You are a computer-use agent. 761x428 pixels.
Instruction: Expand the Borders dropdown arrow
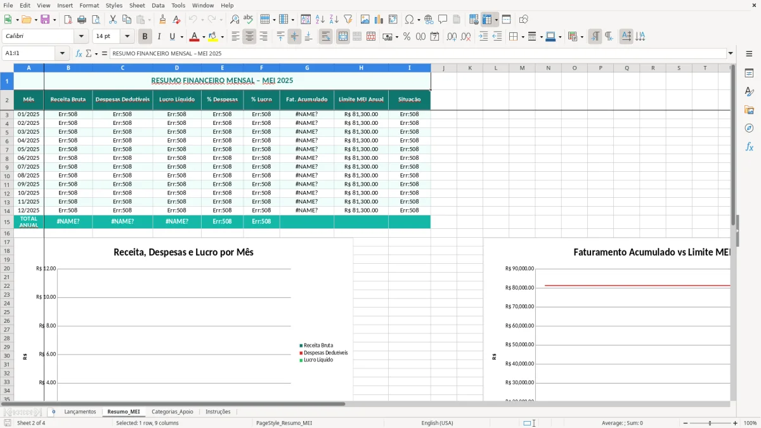click(x=523, y=37)
